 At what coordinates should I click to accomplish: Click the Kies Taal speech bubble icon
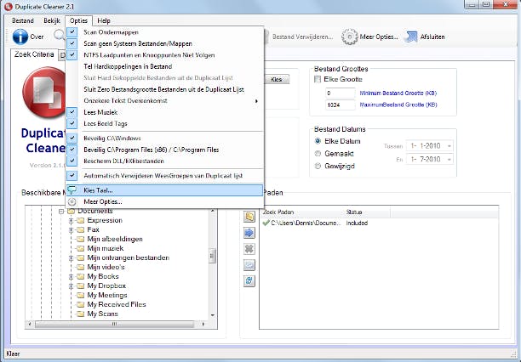(72, 190)
